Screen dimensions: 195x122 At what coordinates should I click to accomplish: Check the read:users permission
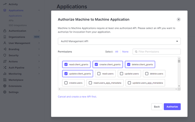click(x=99, y=74)
